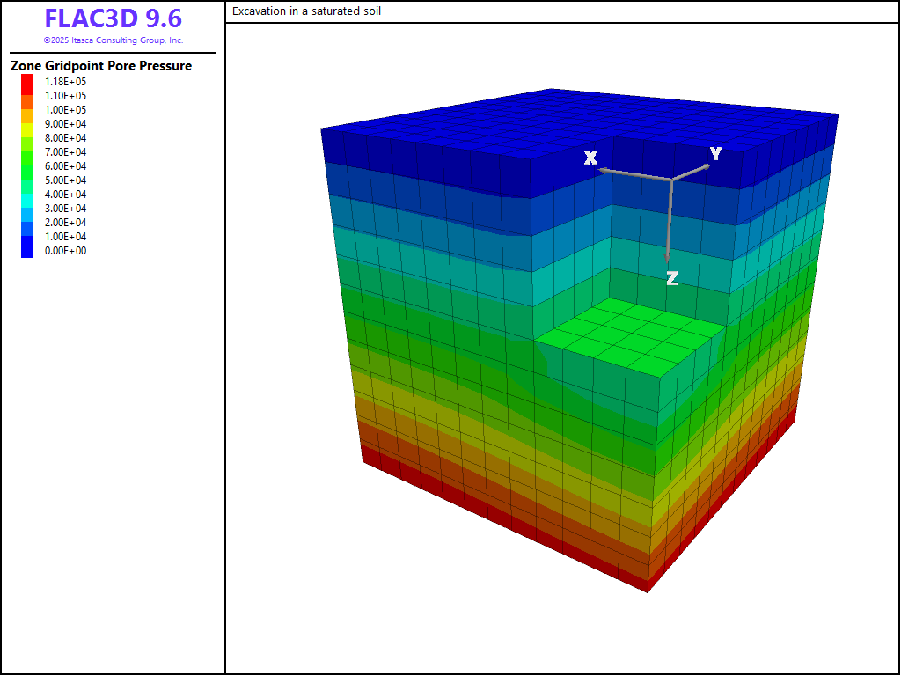Select the plot title 'Excavation in a saturated soil'
The height and width of the screenshot is (676, 901).
click(307, 11)
